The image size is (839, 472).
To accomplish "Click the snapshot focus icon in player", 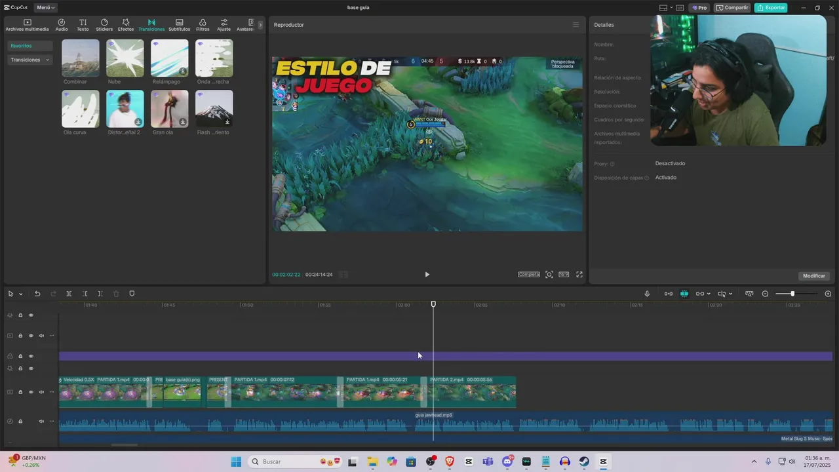I will (x=549, y=275).
